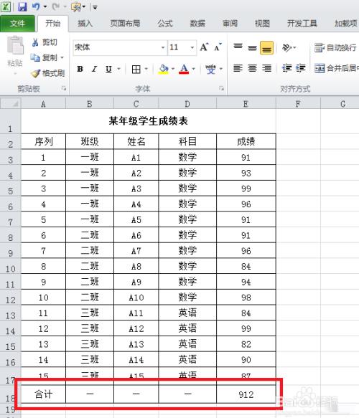Select column E header
Screen dimensions: 359x418
tap(246, 104)
